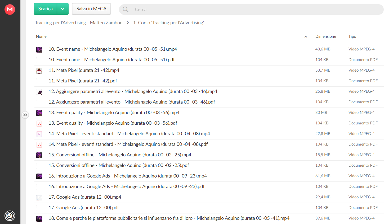Click 39,6 MB size cell
Image resolution: width=384 pixels, height=224 pixels.
[323, 218]
